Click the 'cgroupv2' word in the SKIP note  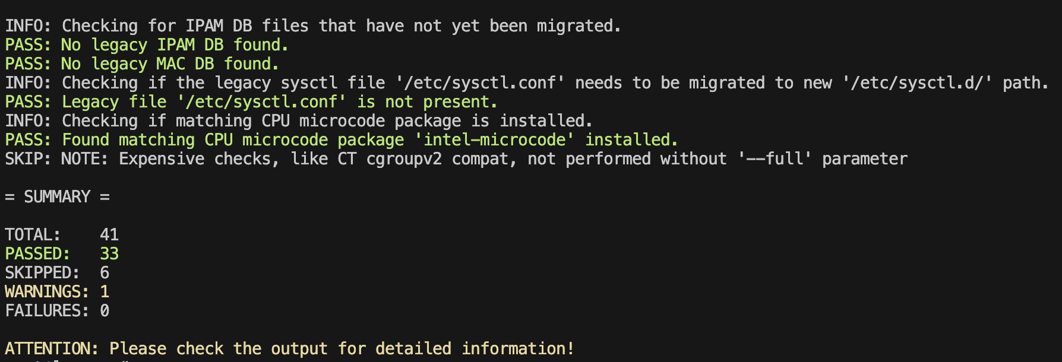coord(404,159)
